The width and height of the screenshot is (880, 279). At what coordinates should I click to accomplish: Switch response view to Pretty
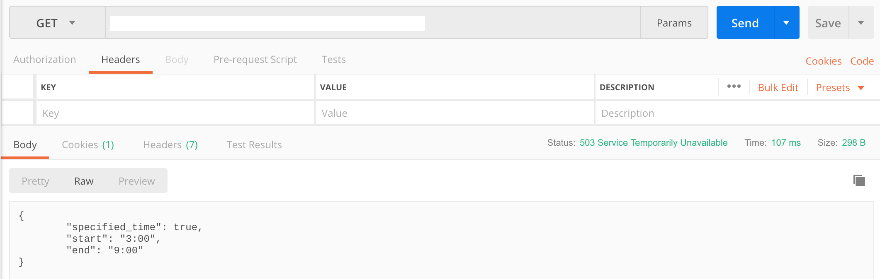click(x=35, y=180)
